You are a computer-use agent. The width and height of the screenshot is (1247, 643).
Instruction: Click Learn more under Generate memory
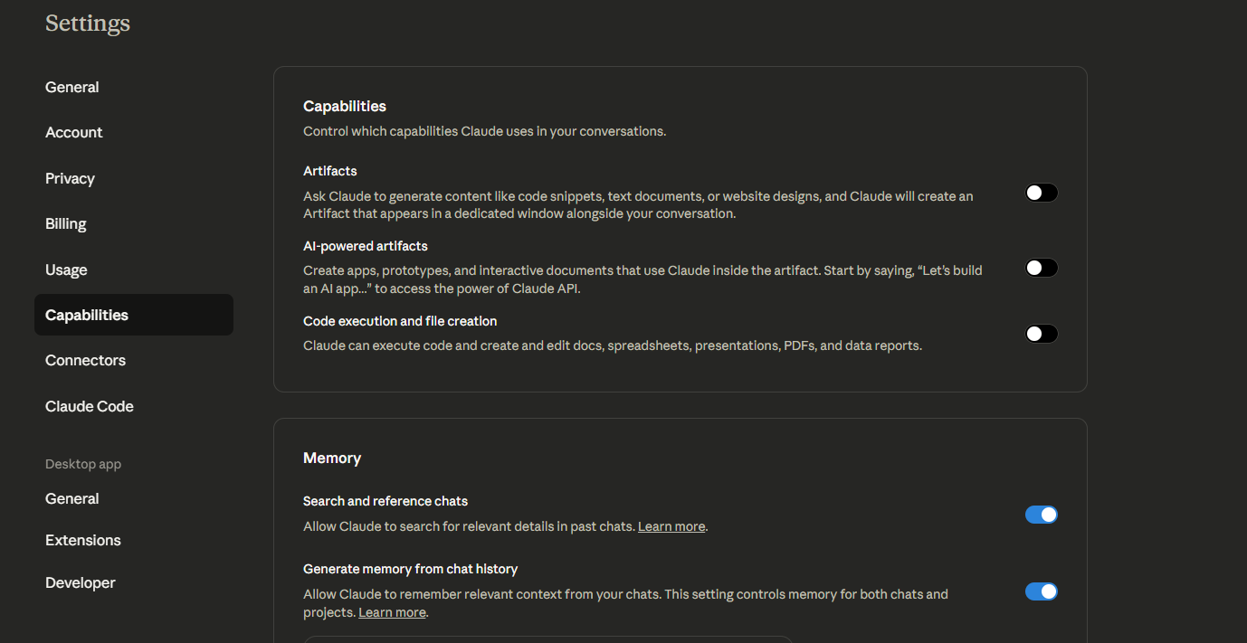[392, 612]
